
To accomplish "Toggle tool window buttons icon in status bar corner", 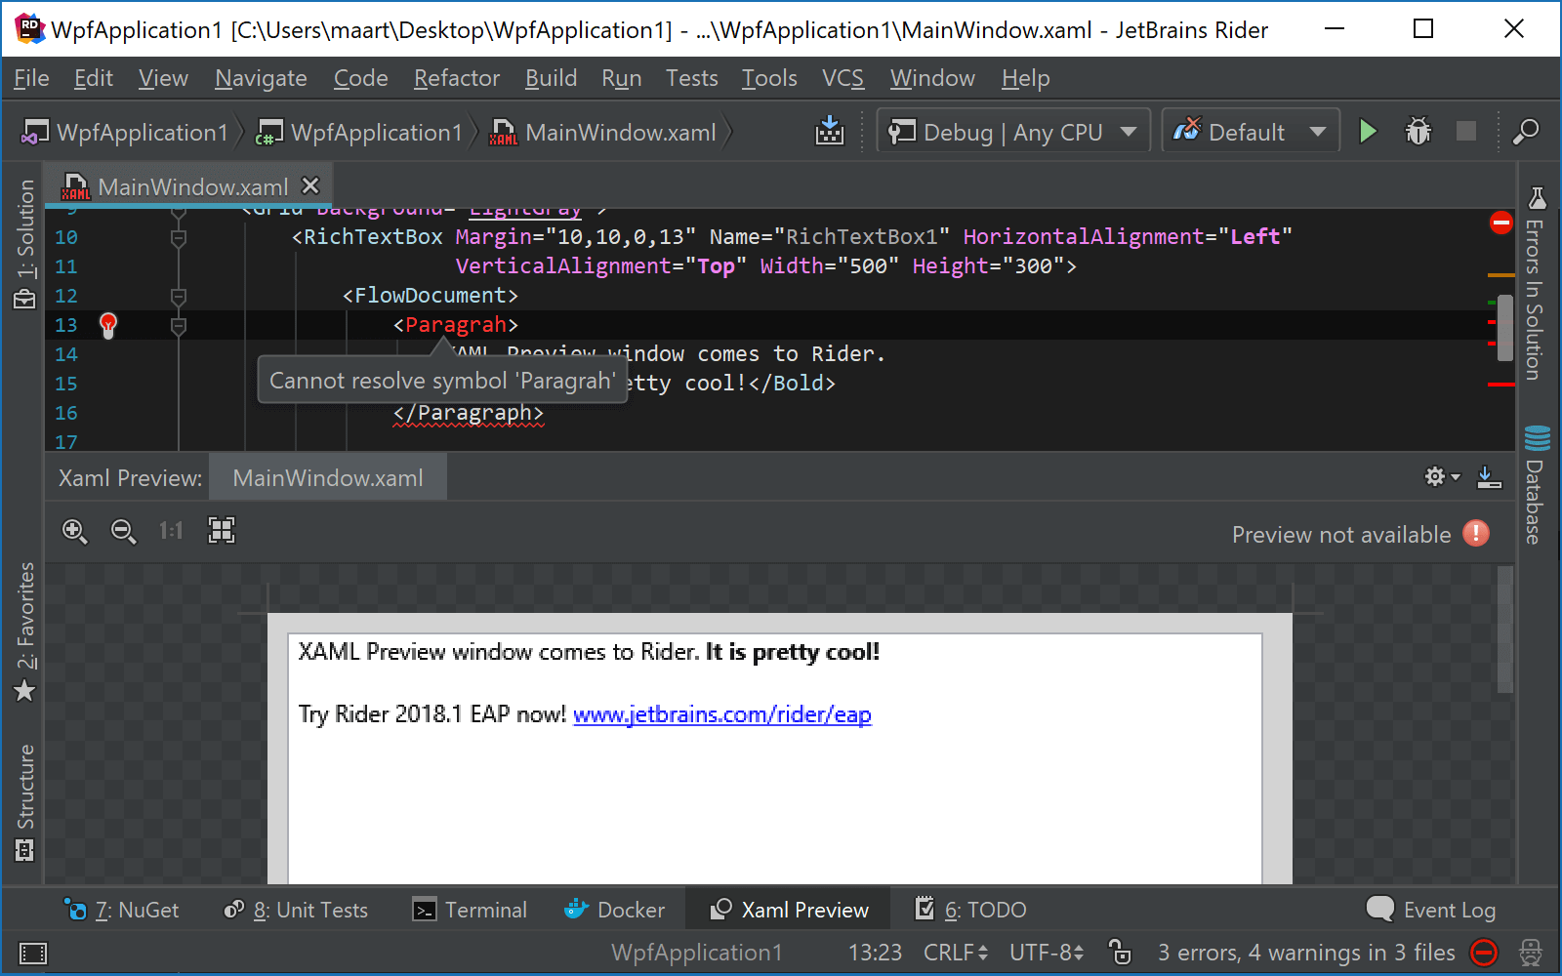I will tap(33, 954).
